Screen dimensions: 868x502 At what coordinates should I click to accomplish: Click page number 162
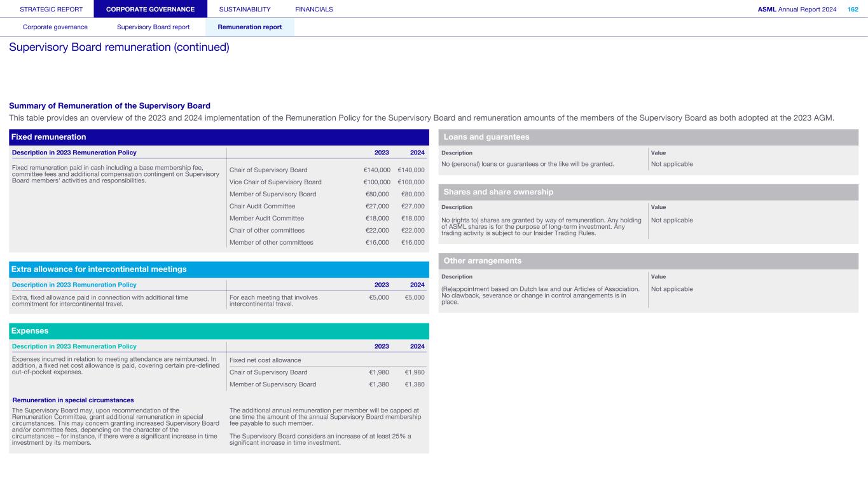[x=852, y=9]
